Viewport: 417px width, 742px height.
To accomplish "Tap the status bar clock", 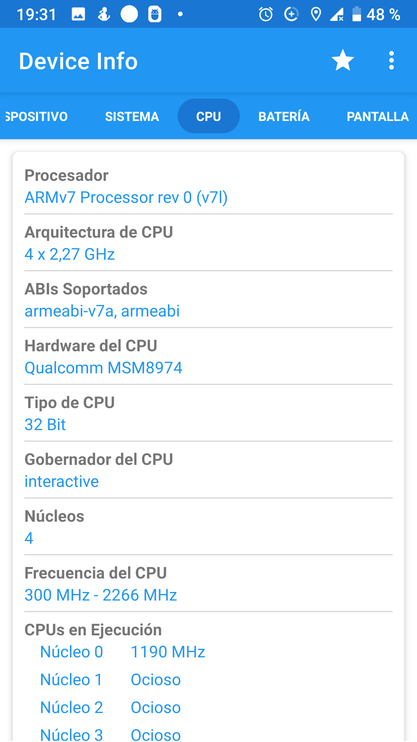I will [37, 15].
